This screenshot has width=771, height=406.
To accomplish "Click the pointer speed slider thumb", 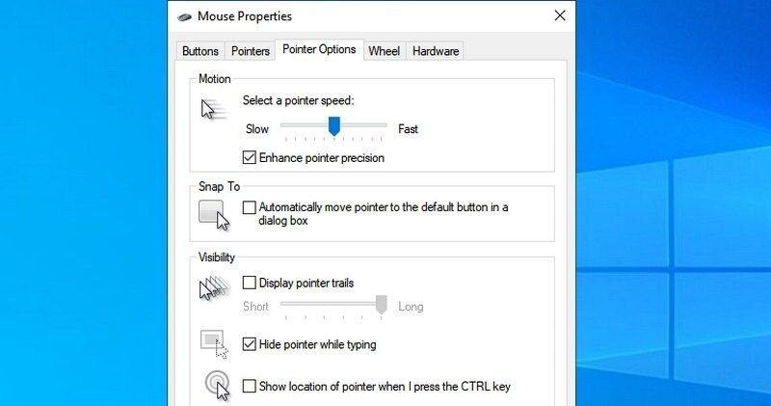I will point(333,126).
